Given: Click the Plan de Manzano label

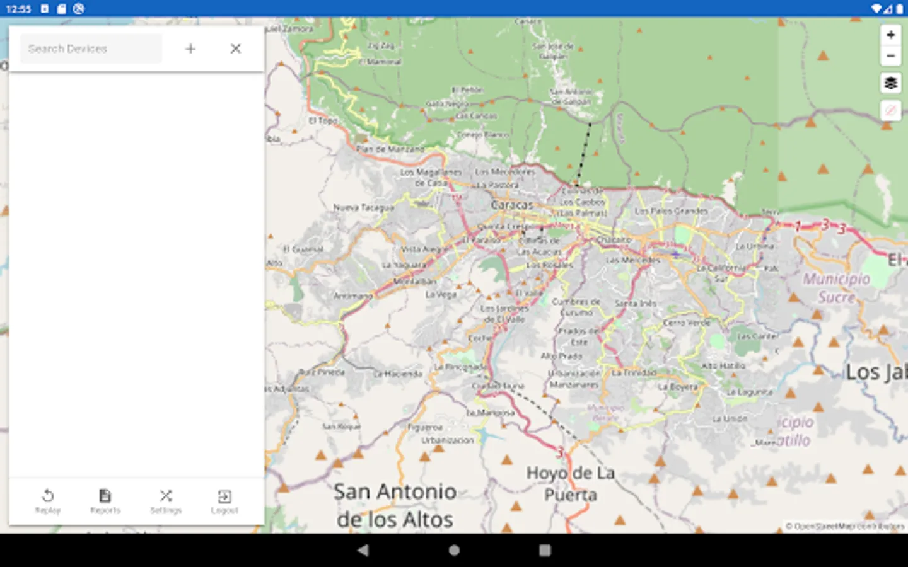Looking at the screenshot, I should 390,149.
